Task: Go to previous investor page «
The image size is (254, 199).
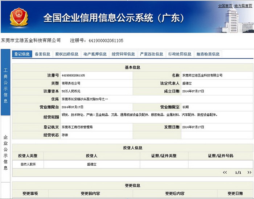Action: pyautogui.click(x=225, y=173)
